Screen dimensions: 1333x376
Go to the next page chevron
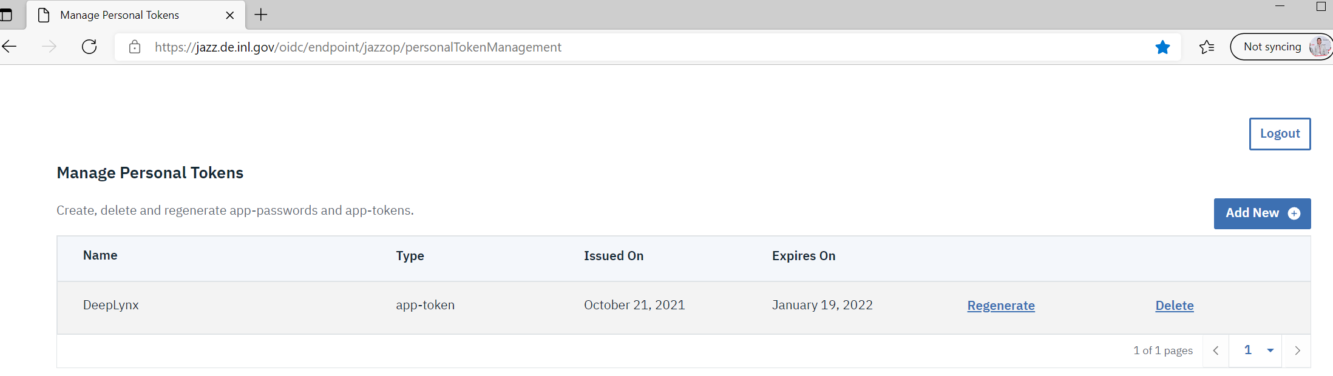(x=1297, y=351)
